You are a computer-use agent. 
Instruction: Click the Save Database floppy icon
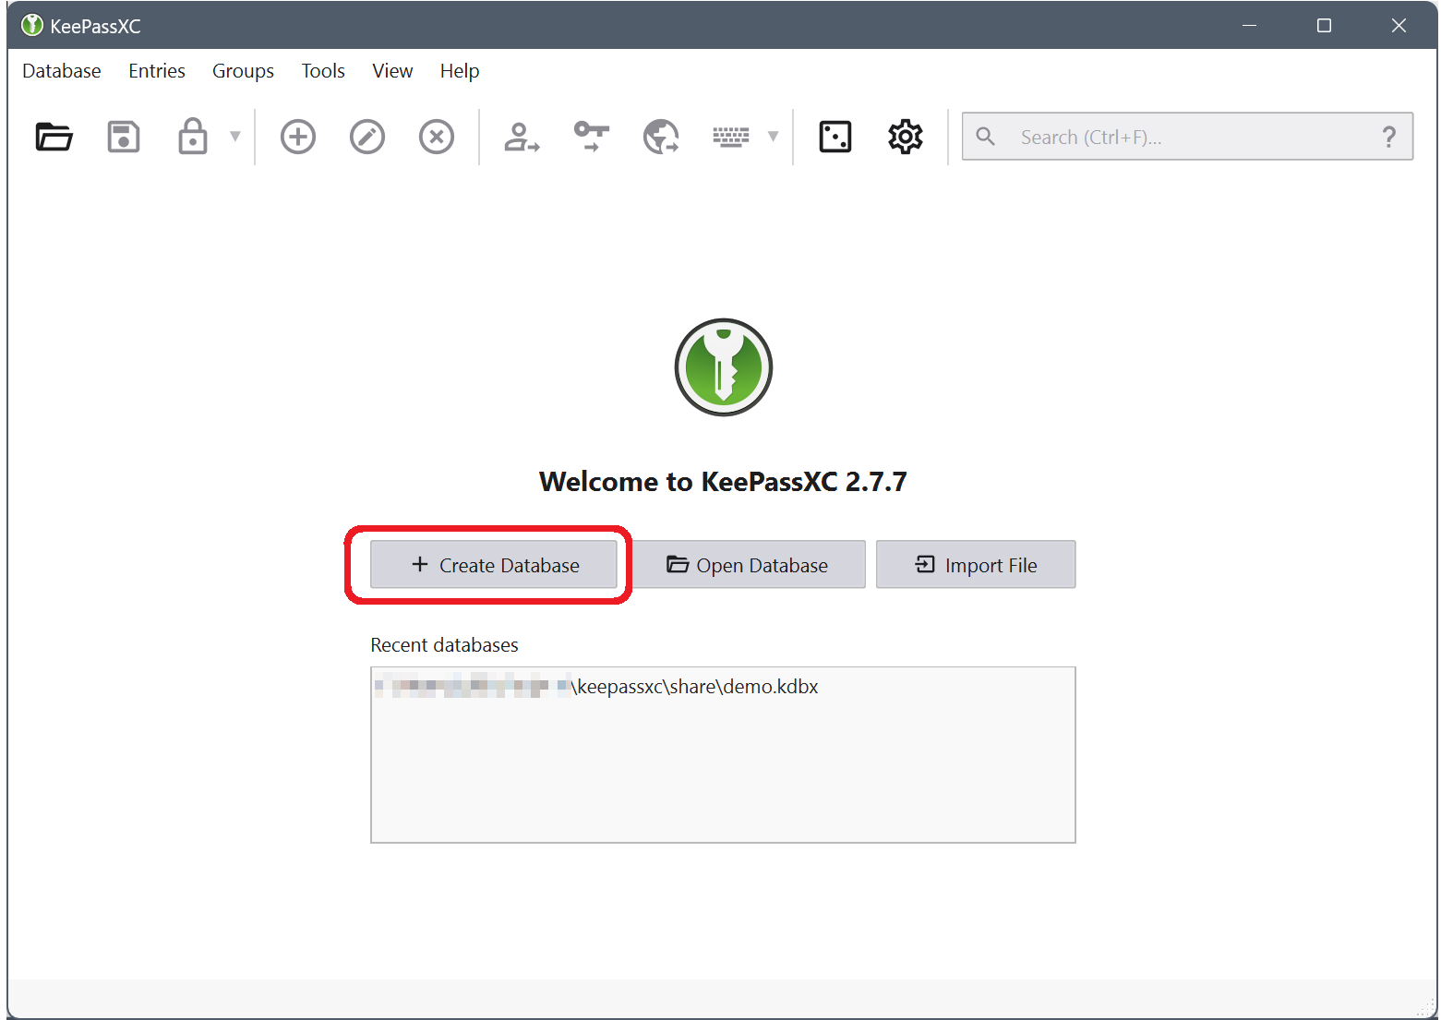click(123, 137)
